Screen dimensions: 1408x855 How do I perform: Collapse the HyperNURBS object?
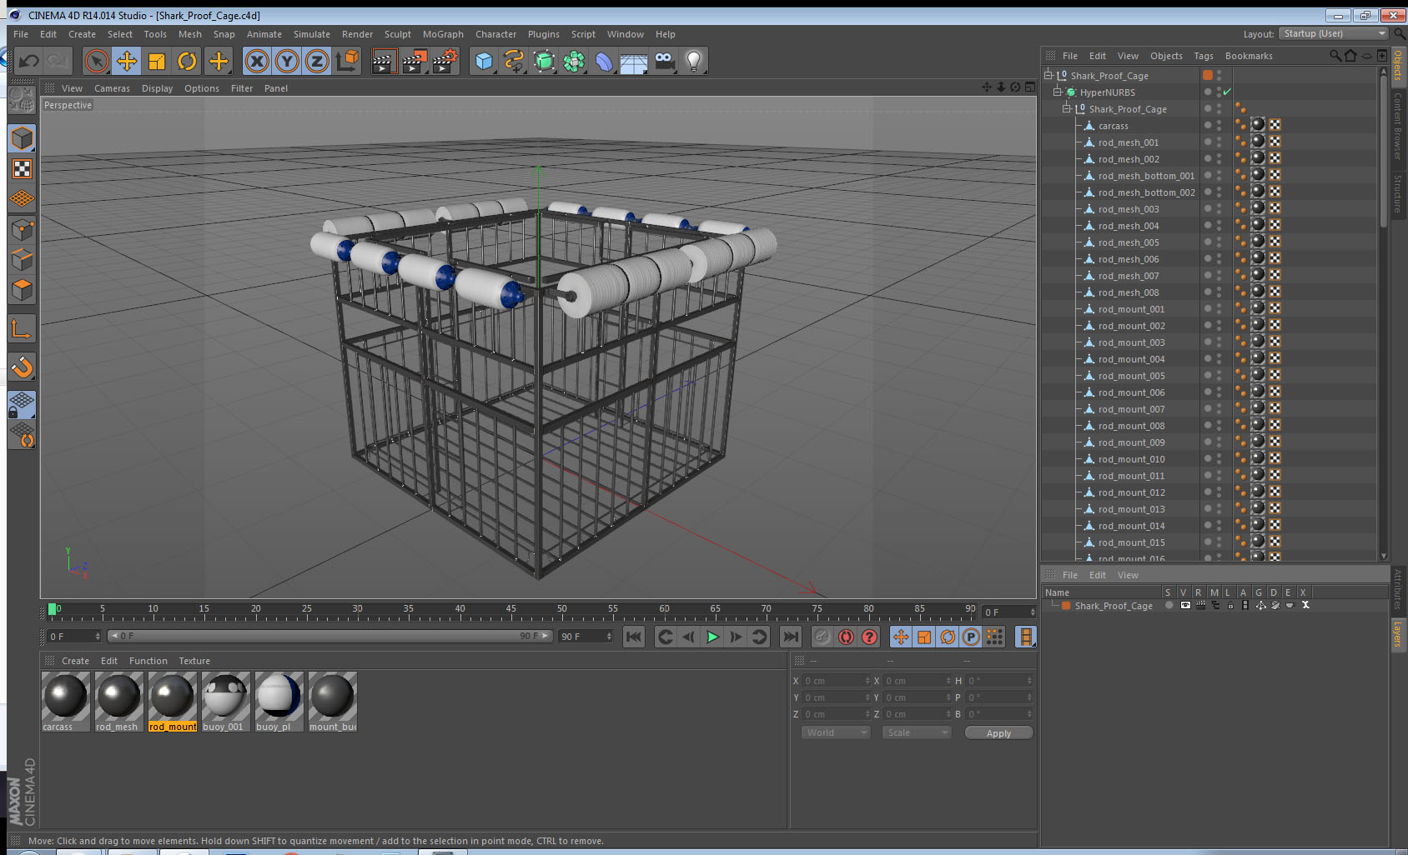tap(1058, 92)
